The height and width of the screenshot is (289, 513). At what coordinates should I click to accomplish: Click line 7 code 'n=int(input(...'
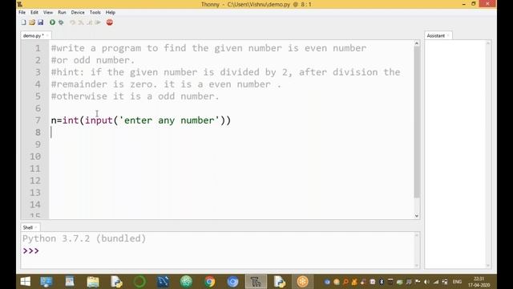[141, 120]
